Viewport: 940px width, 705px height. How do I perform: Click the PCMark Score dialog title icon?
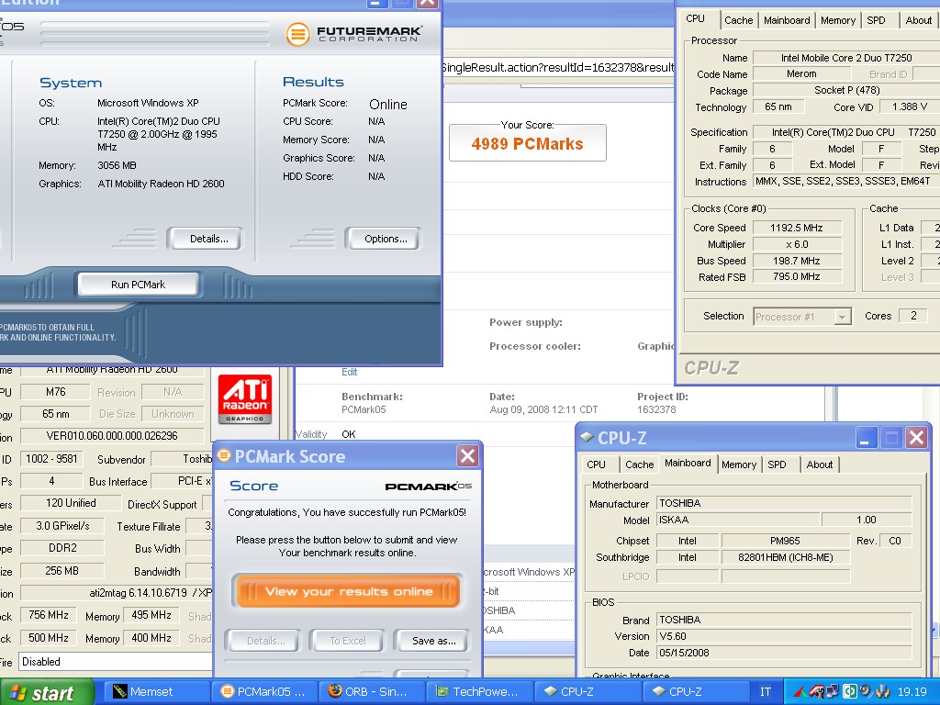224,456
